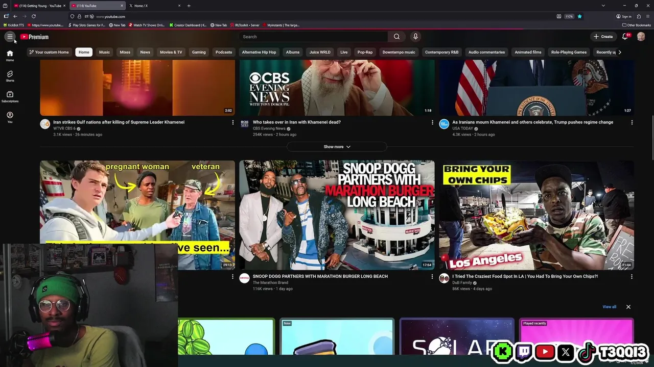Select the Podcasts category chip
654x367 pixels.
(224, 52)
